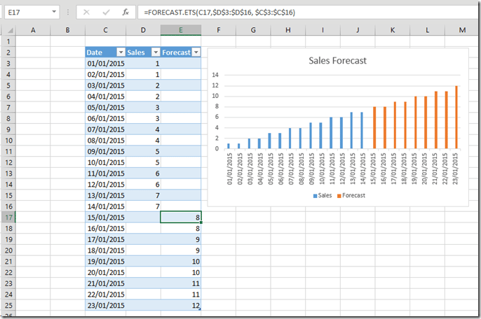The width and height of the screenshot is (481, 319).
Task: Click cell containing 15/01/2015
Action: coord(105,218)
